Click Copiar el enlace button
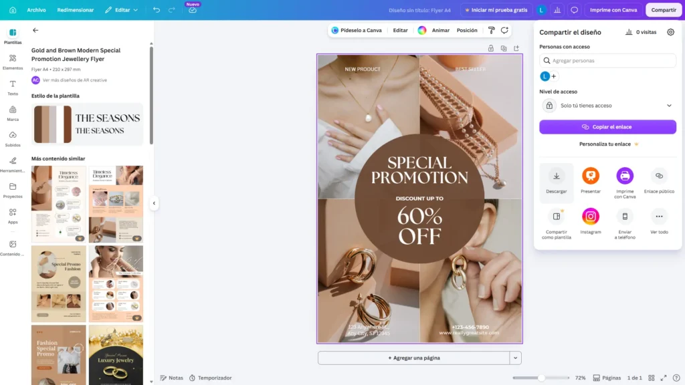This screenshot has width=685, height=385. point(607,127)
